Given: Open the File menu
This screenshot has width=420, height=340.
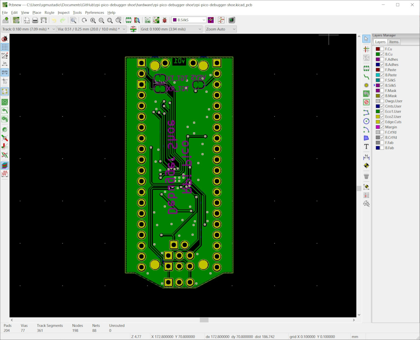Looking at the screenshot, I should pyautogui.click(x=5, y=13).
